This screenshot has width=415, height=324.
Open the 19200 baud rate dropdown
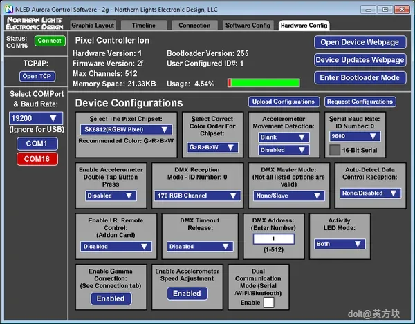(36, 119)
